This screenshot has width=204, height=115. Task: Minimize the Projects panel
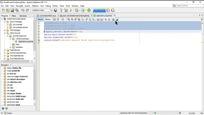(x=34, y=16)
